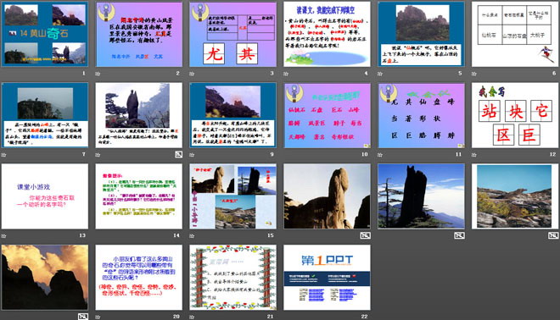Select slide 22 with '第1PPT' logo
The image size is (560, 320).
(x=327, y=277)
